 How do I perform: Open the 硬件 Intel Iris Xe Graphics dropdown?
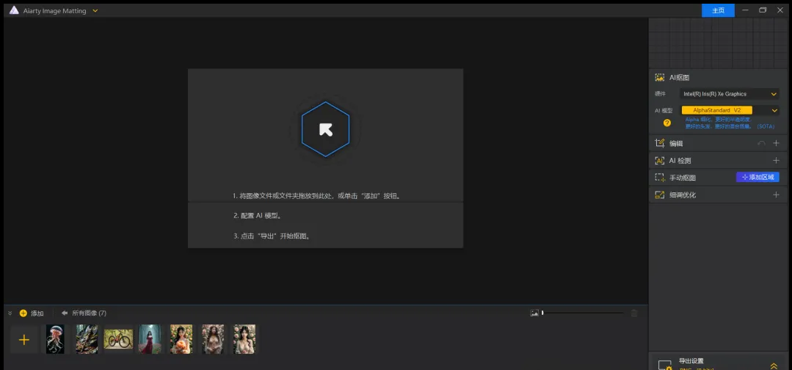coord(730,94)
